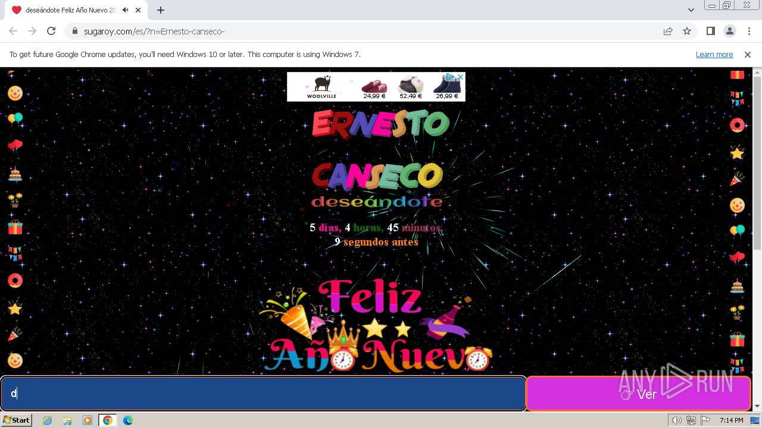
Task: Click the party popper emoji on the left side
Action: click(x=15, y=334)
